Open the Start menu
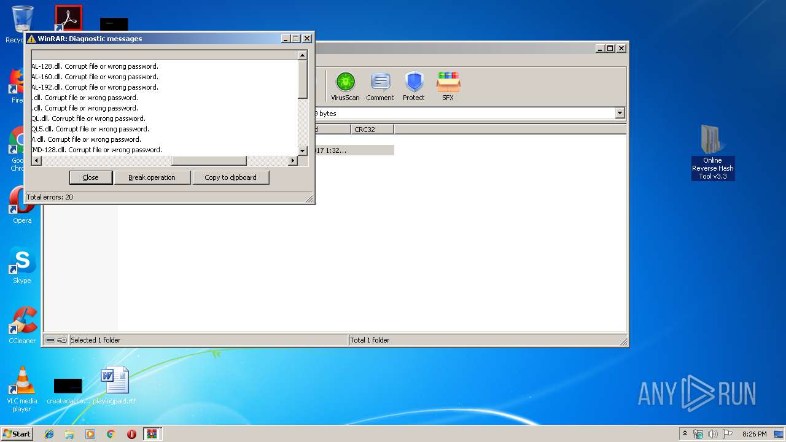 [17, 433]
